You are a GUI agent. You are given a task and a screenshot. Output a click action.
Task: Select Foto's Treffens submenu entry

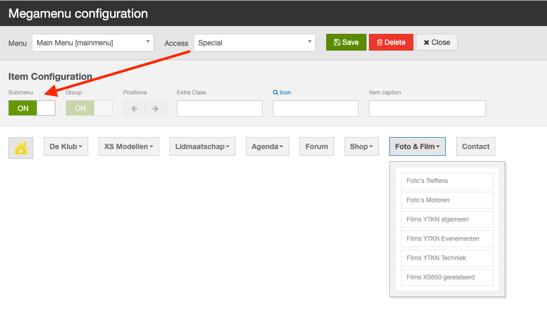coord(447,181)
